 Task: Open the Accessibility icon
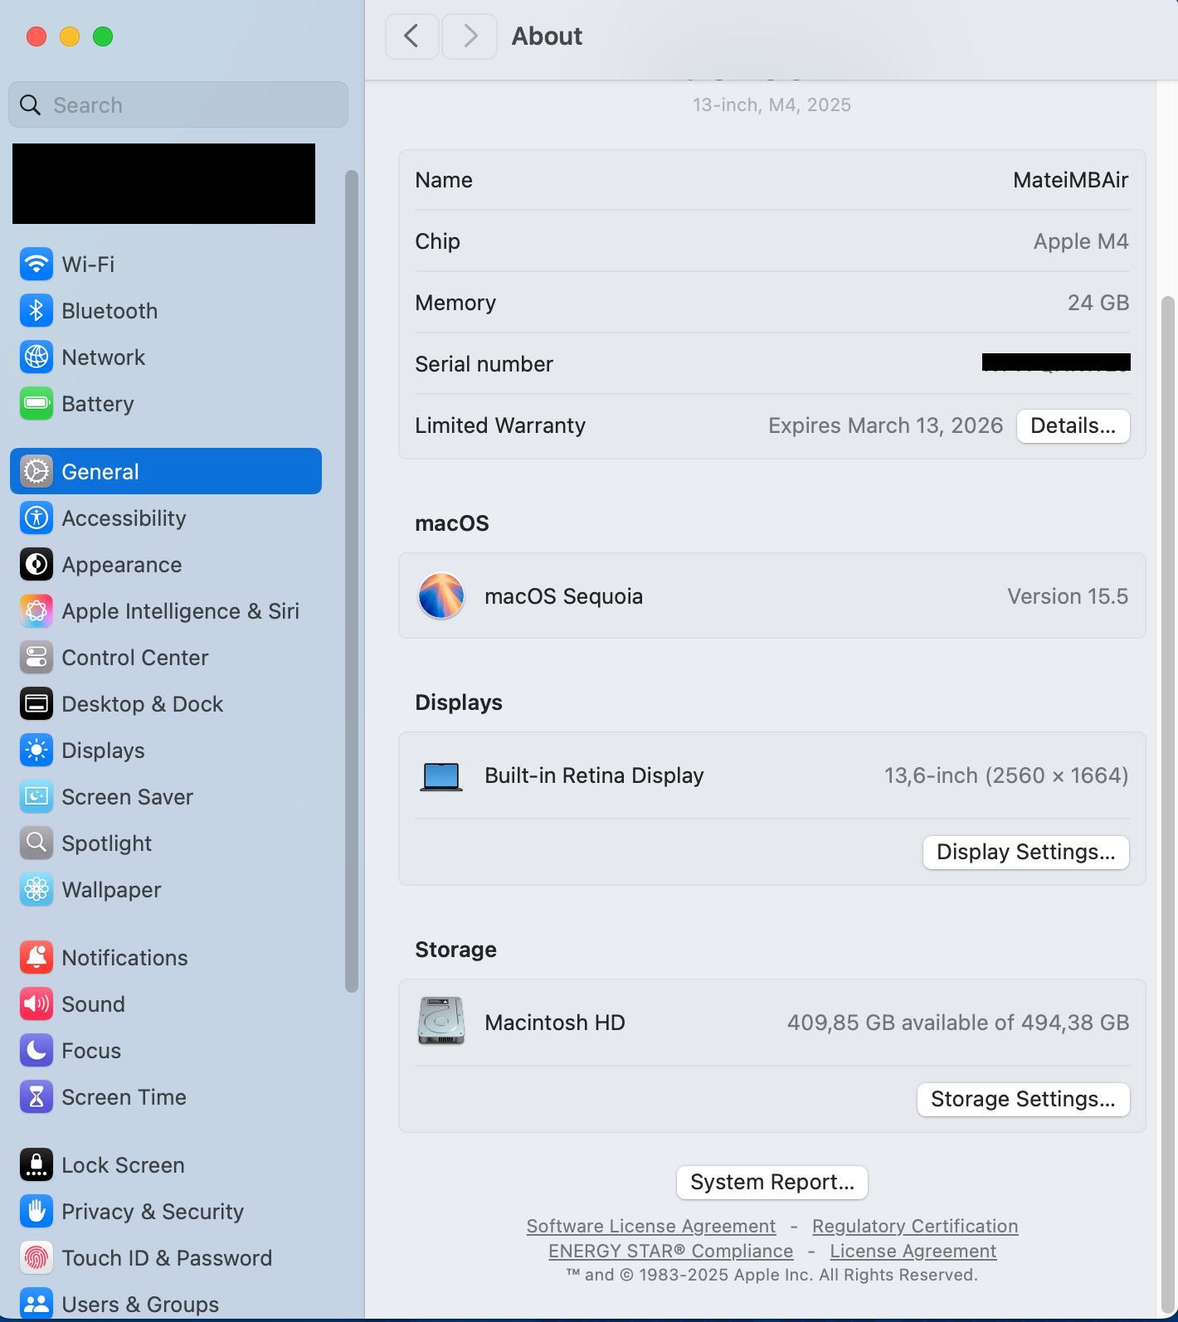[x=37, y=518]
